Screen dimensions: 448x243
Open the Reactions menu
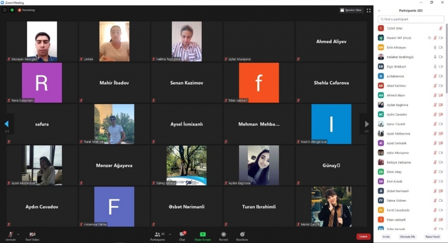pos(242,235)
